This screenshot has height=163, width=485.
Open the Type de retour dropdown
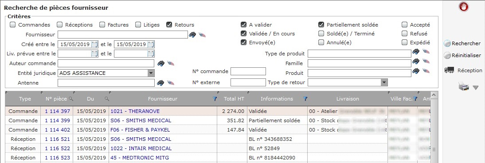tap(384, 82)
